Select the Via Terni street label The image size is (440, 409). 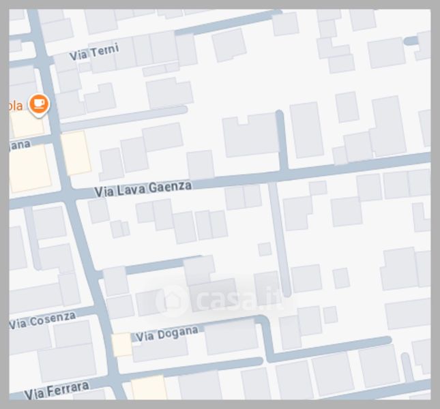click(94, 52)
